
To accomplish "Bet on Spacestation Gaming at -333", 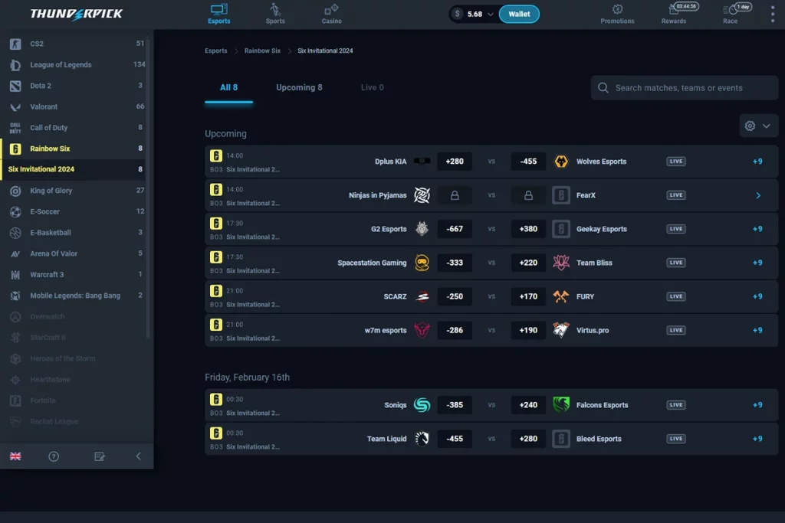I will pyautogui.click(x=455, y=263).
